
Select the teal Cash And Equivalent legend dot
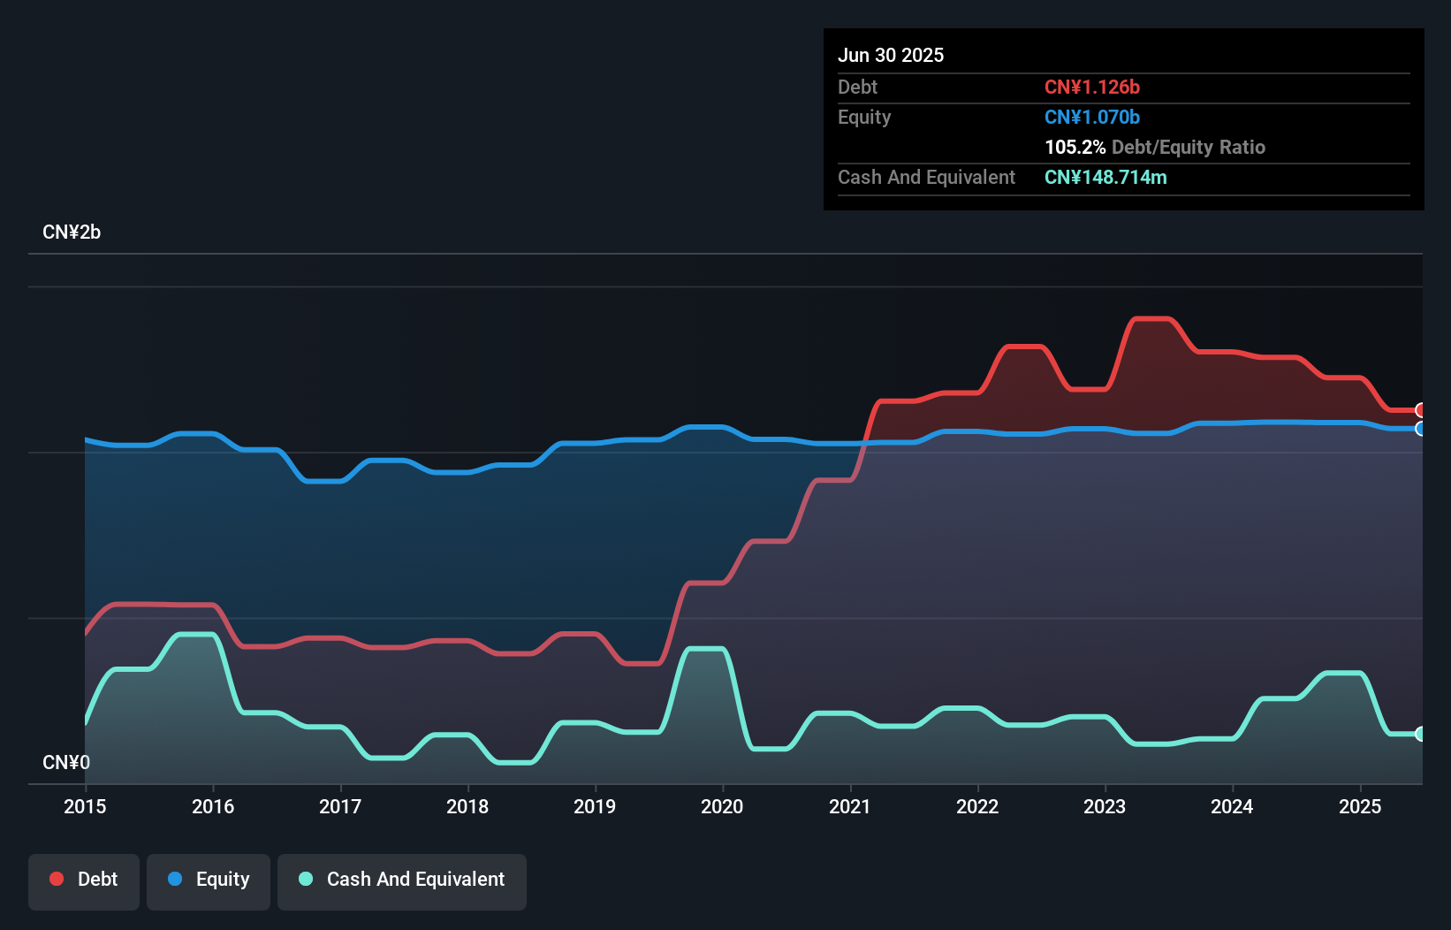click(306, 879)
